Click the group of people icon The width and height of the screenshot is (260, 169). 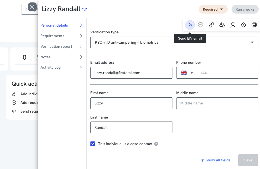click(222, 25)
